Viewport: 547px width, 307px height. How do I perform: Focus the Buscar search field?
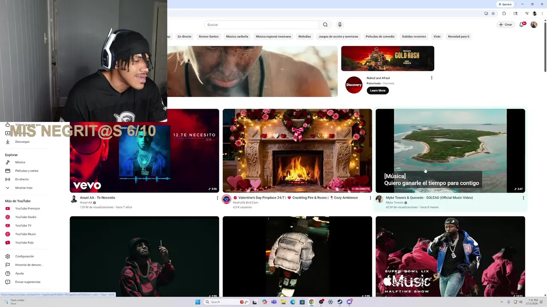tap(262, 25)
